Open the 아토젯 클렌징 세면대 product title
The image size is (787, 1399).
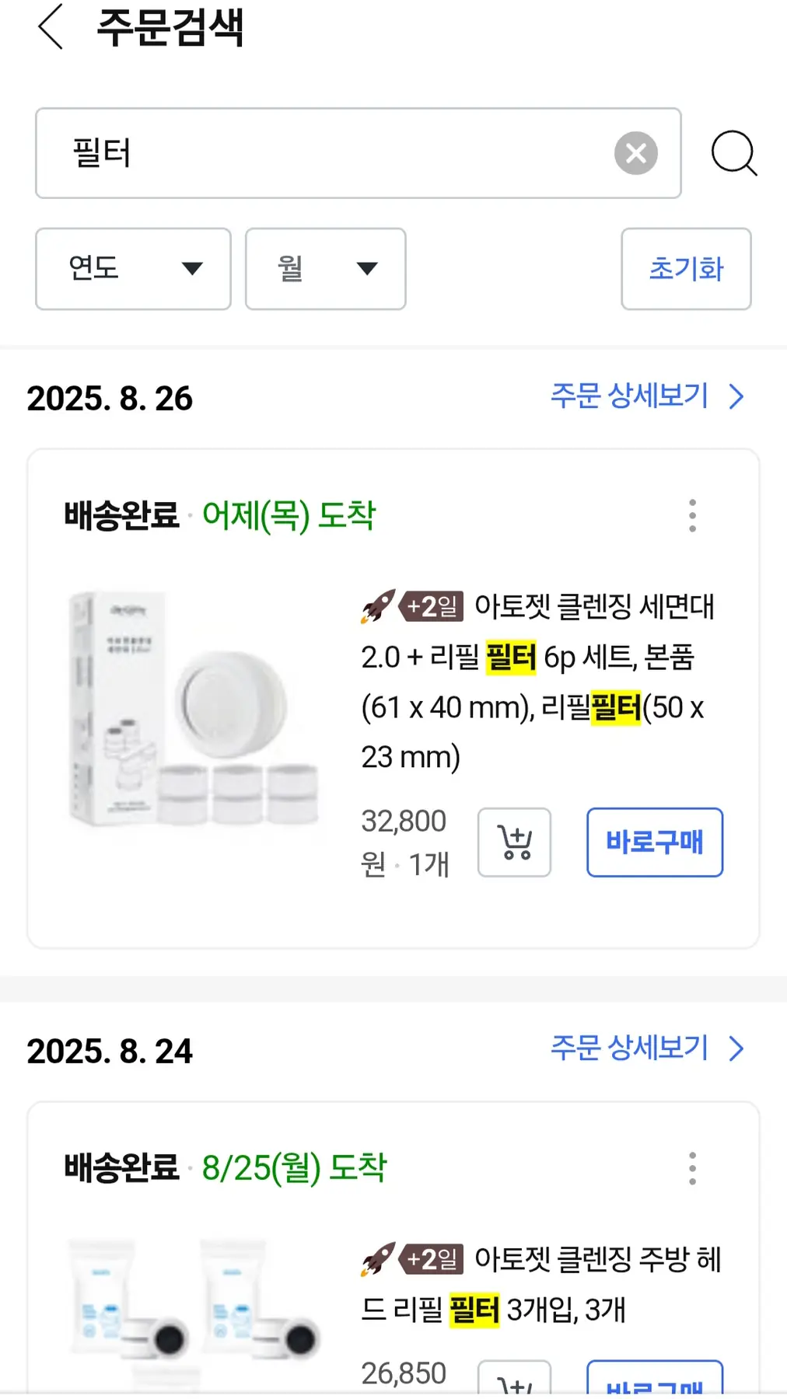coord(537,681)
